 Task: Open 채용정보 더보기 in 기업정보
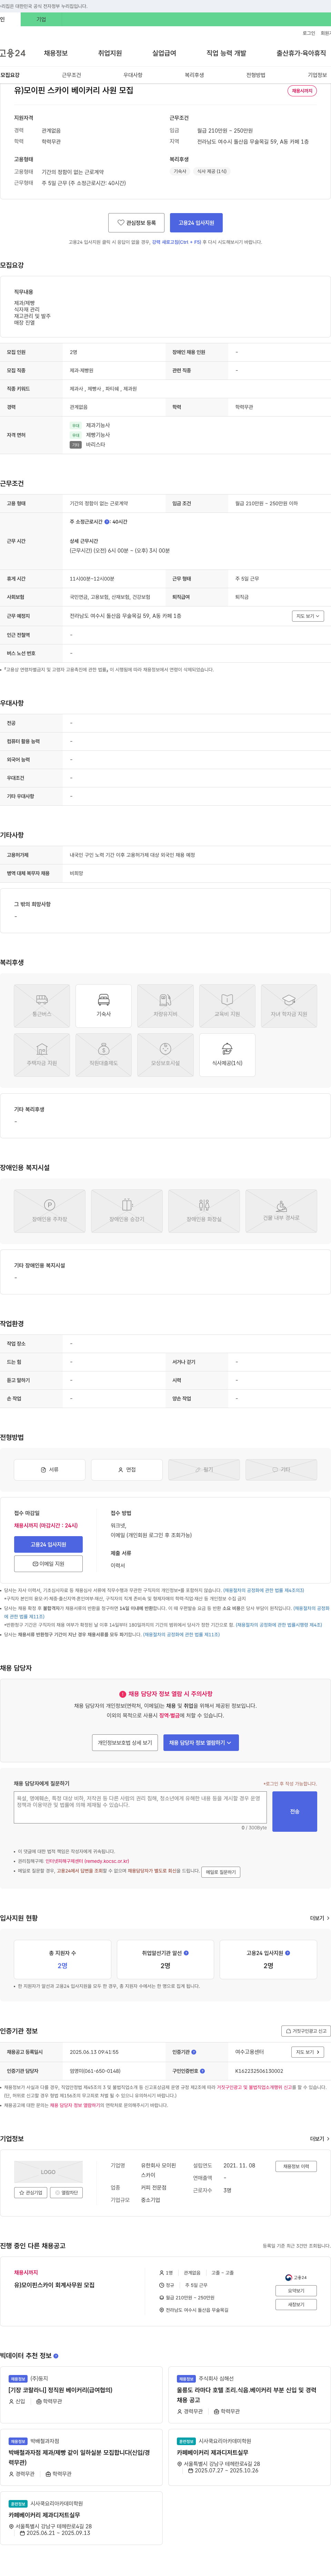click(296, 2166)
